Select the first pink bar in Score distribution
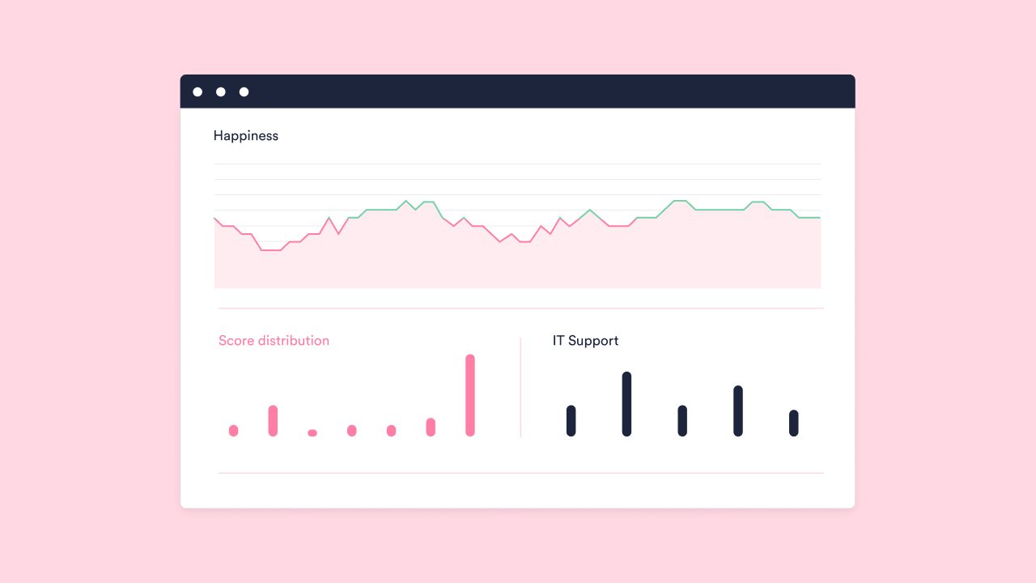1036x583 pixels. 234,431
